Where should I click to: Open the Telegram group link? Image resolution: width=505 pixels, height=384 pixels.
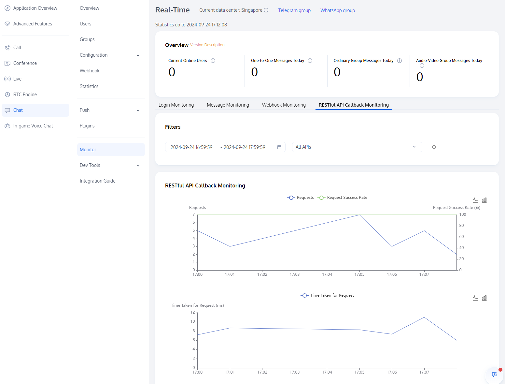click(x=294, y=10)
